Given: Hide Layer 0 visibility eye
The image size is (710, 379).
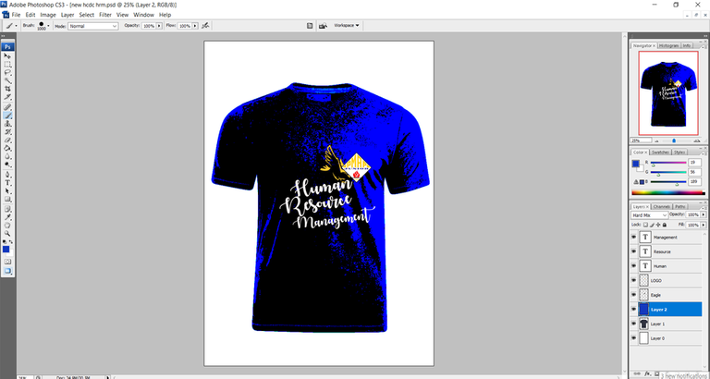Looking at the screenshot, I should point(633,338).
